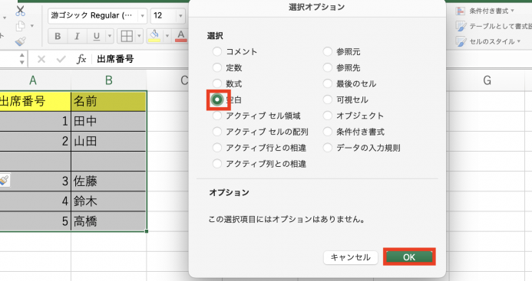The height and width of the screenshot is (281, 532).
Task: Click cell containing 名前
Action: [x=108, y=101]
